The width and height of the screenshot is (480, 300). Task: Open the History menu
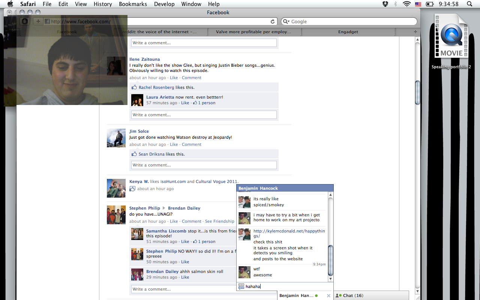point(103,4)
